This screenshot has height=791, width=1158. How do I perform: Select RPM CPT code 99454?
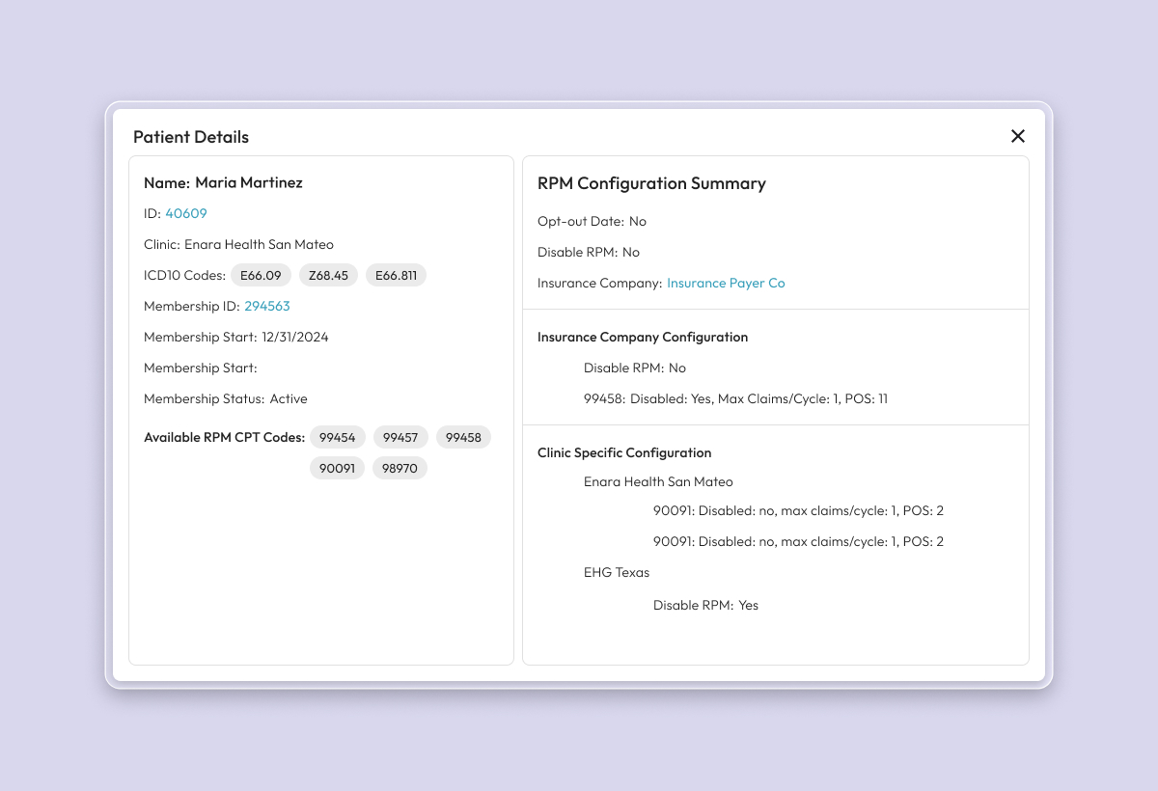coord(338,437)
